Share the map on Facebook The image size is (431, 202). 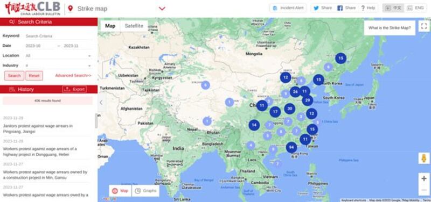pos(346,8)
